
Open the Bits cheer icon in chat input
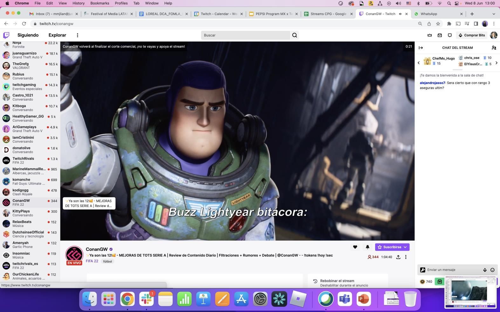pos(485,270)
